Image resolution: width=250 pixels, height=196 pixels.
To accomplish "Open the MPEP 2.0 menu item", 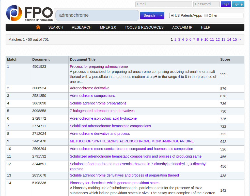I will (x=108, y=27).
